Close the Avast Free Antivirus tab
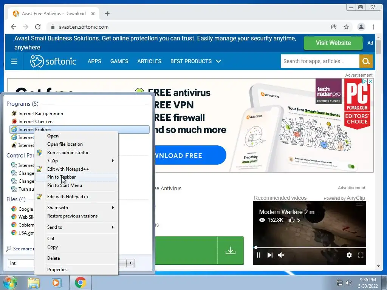The width and height of the screenshot is (387, 290). (93, 14)
